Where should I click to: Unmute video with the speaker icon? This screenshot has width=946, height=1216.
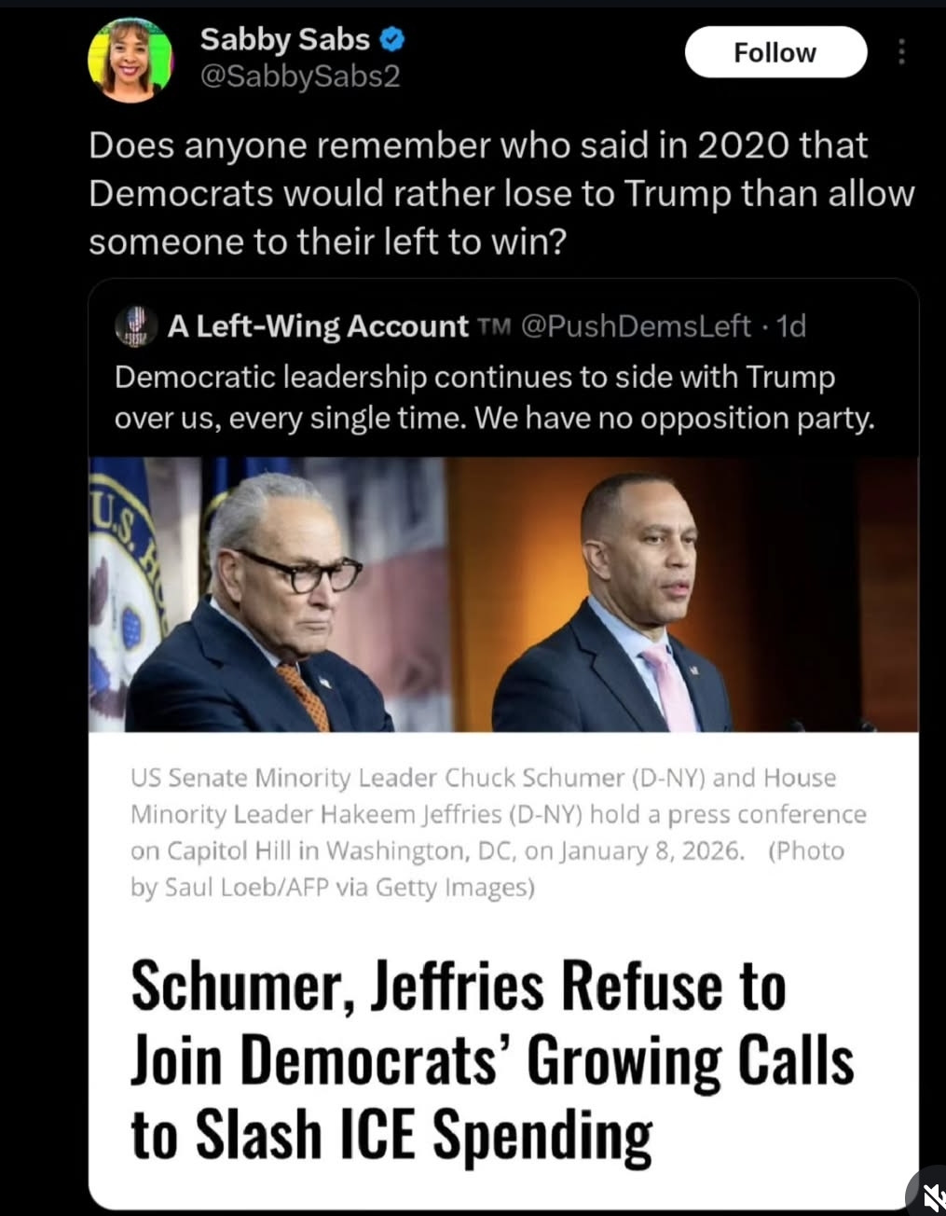pyautogui.click(x=929, y=1195)
